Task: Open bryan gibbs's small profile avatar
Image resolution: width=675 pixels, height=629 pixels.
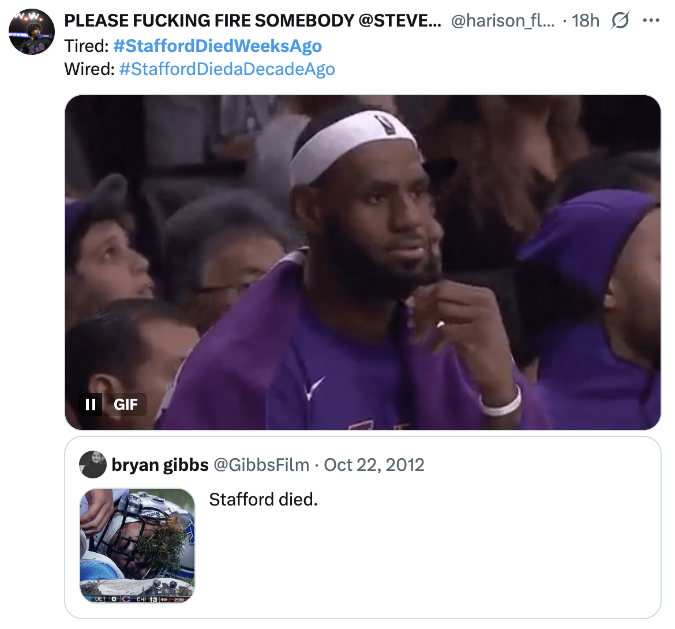Action: 92,465
